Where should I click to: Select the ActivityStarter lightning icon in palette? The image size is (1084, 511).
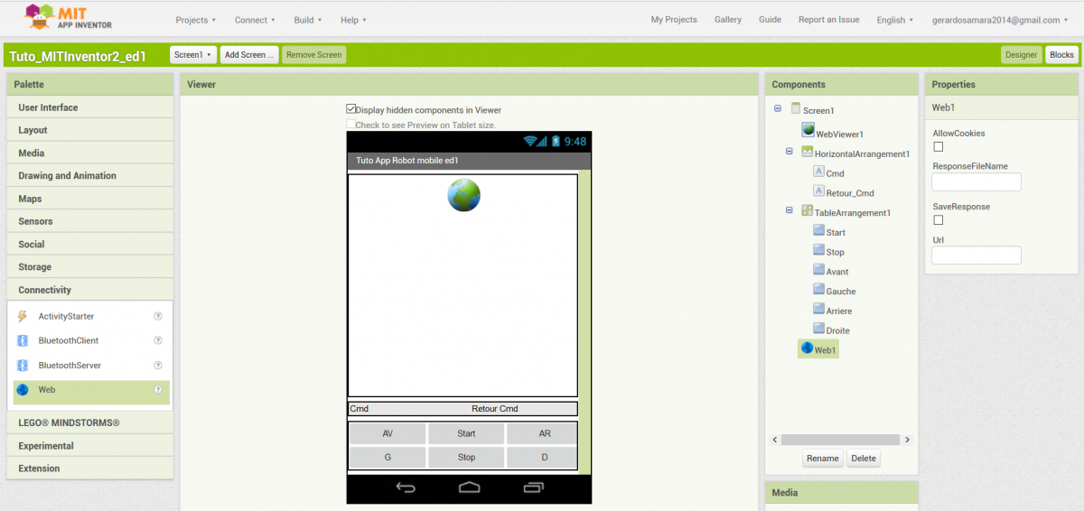23,316
